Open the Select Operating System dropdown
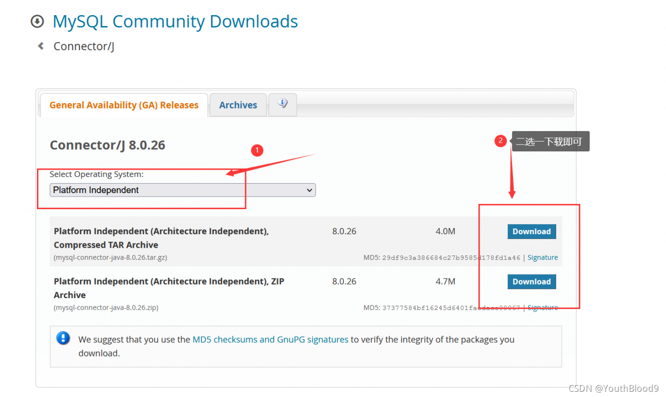Viewport: 666px width, 397px height. point(183,190)
